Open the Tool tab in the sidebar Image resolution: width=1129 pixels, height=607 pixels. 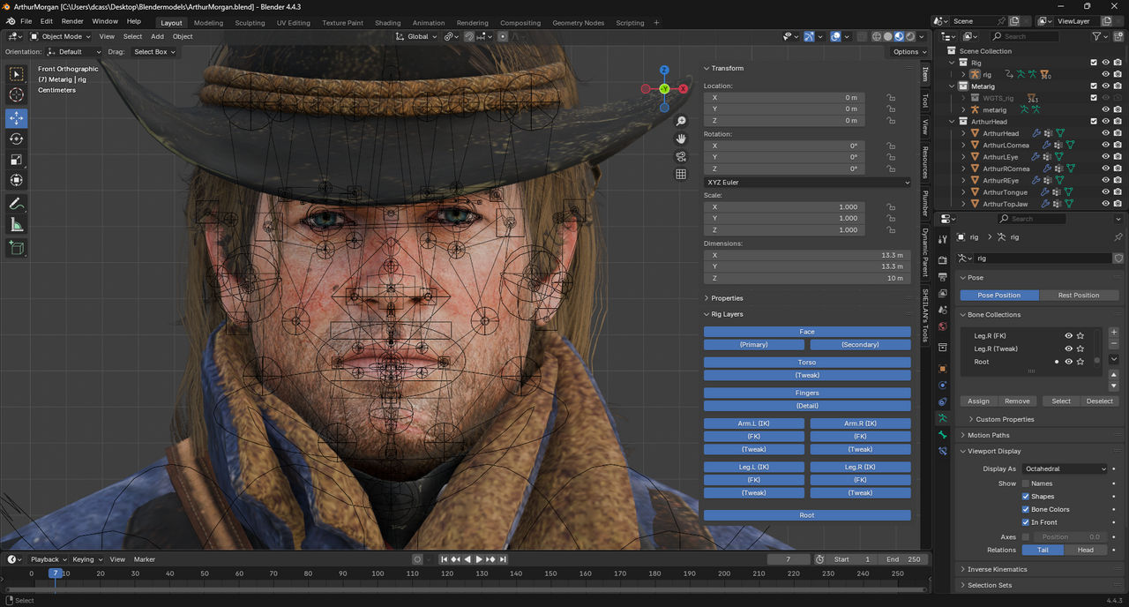pos(925,101)
